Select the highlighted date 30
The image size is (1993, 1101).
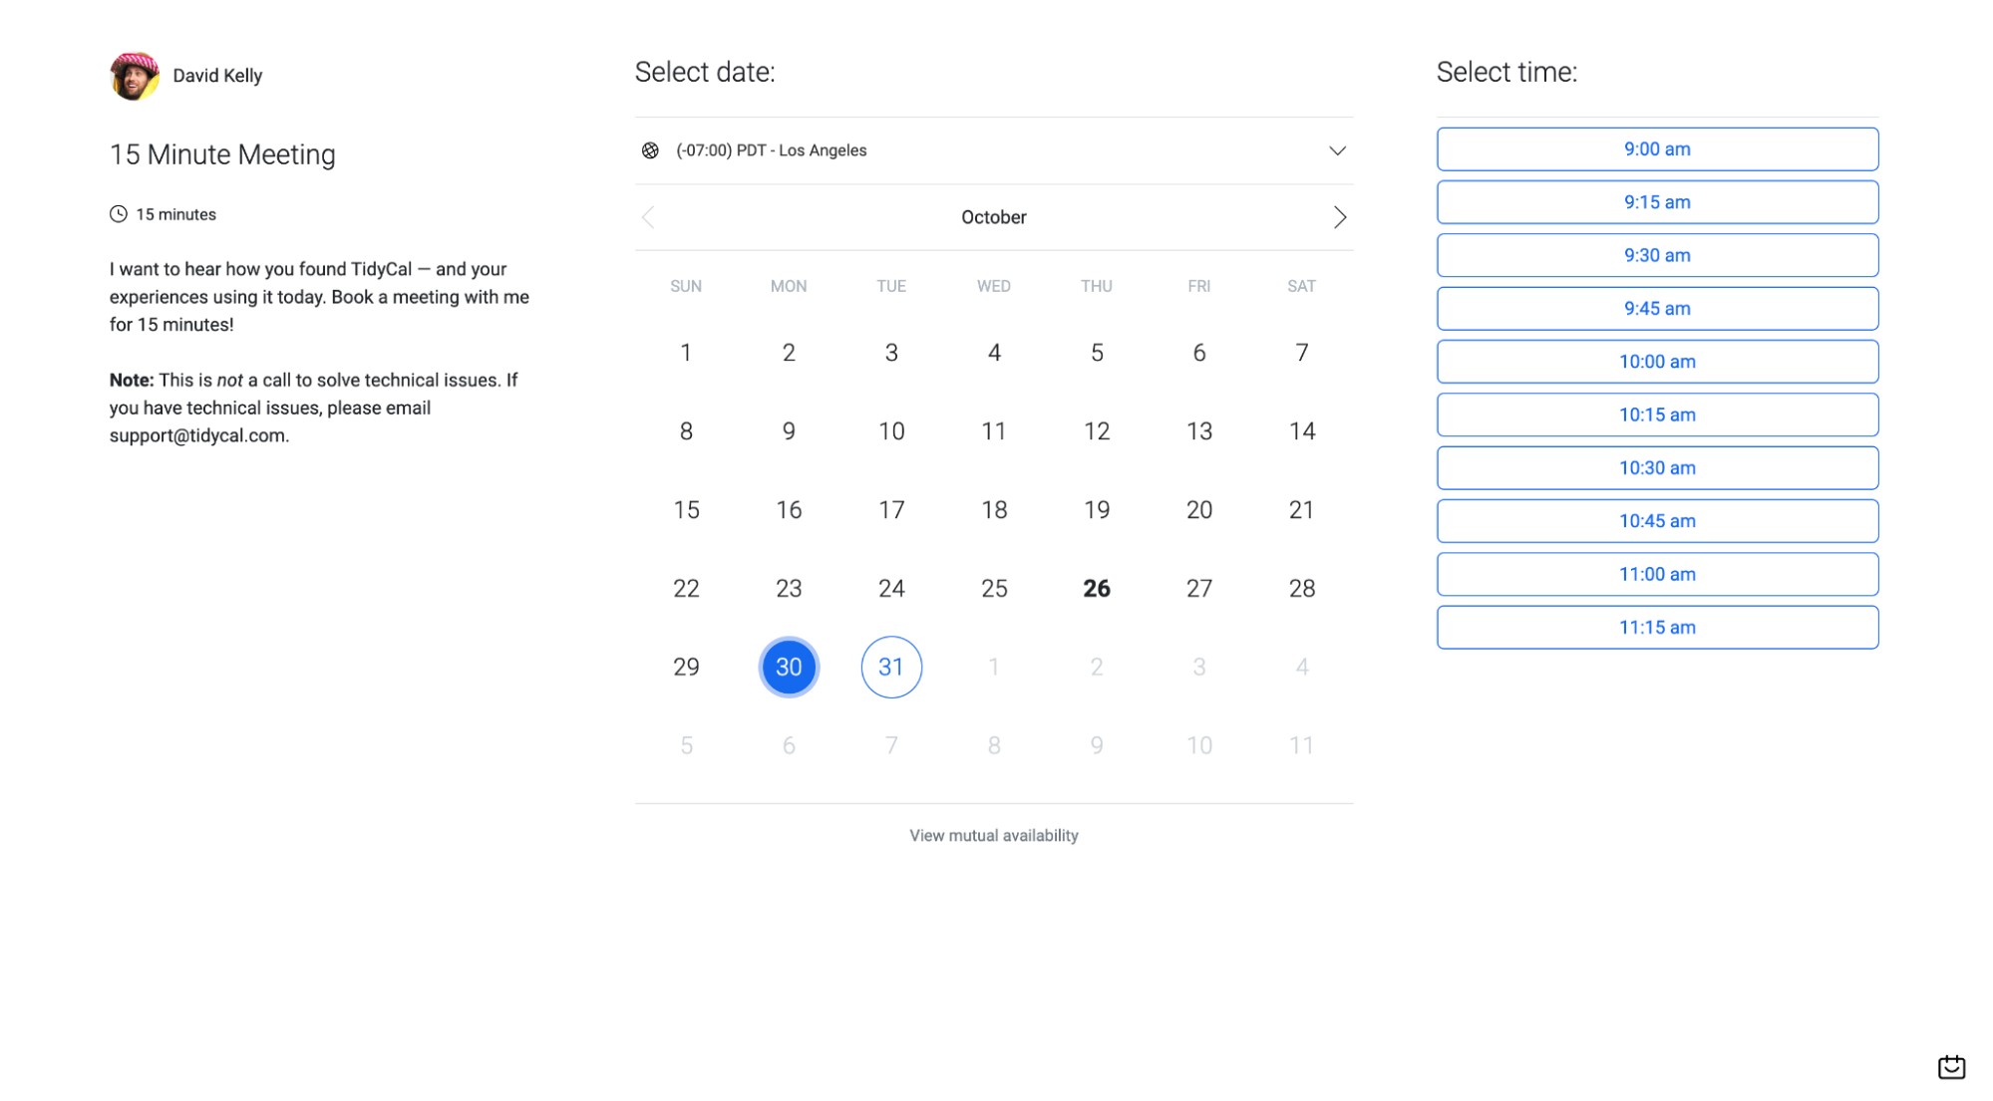pos(788,667)
